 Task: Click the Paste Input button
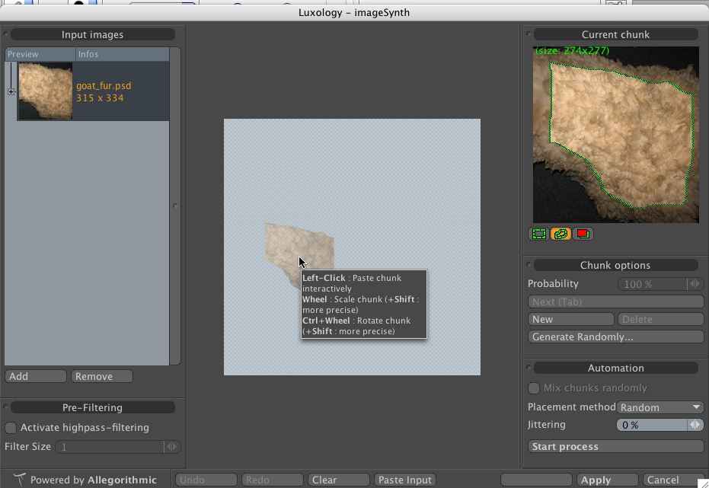click(x=405, y=480)
